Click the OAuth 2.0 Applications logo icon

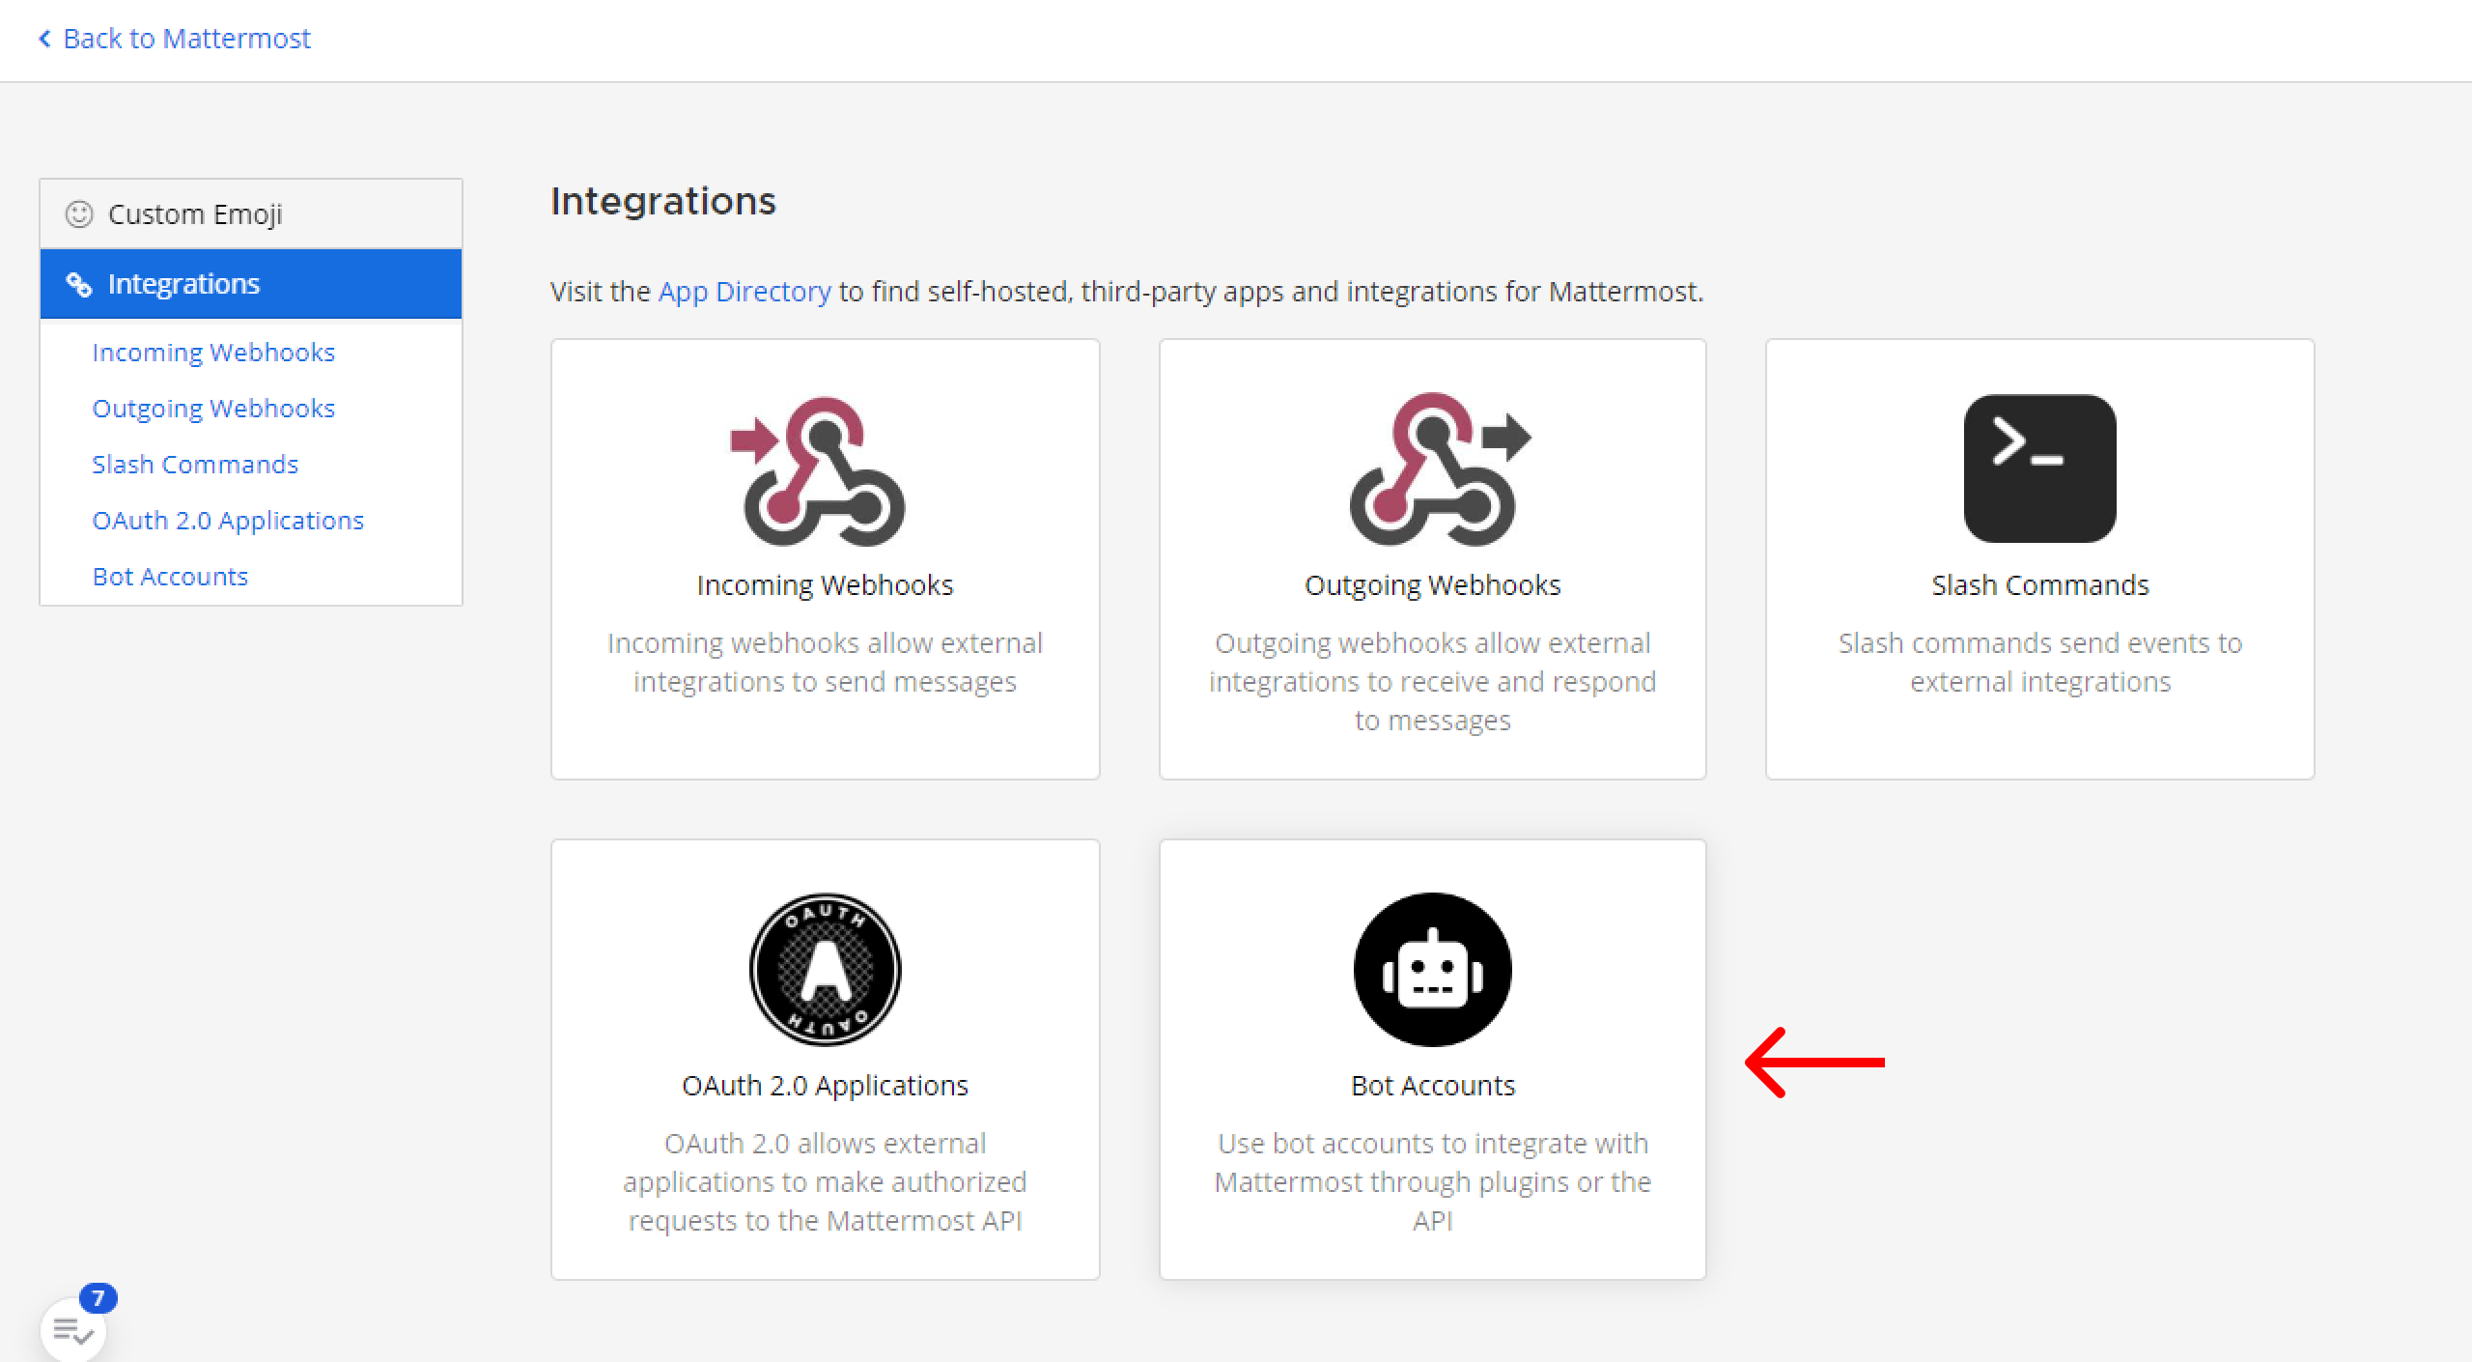[x=826, y=969]
